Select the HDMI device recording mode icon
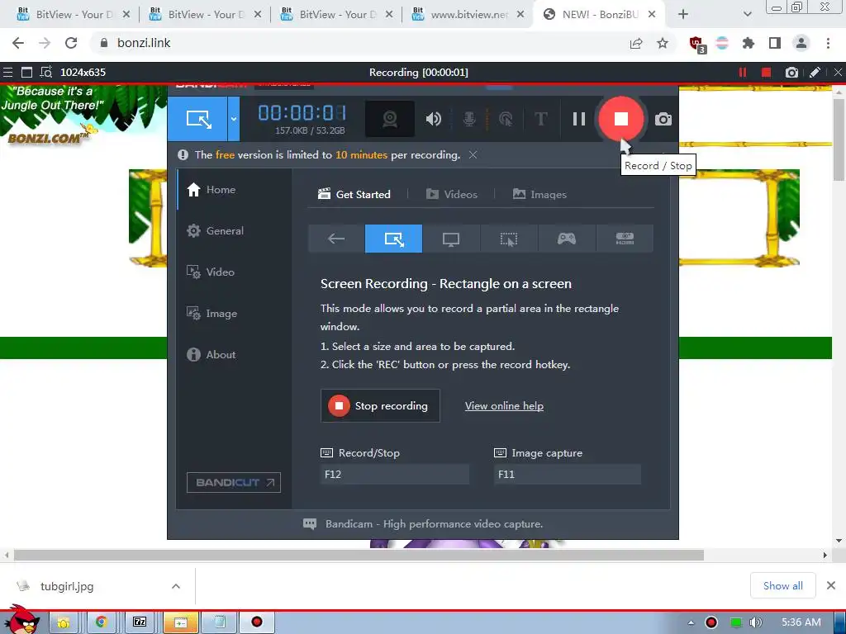Viewport: 846px width, 634px height. tap(625, 239)
